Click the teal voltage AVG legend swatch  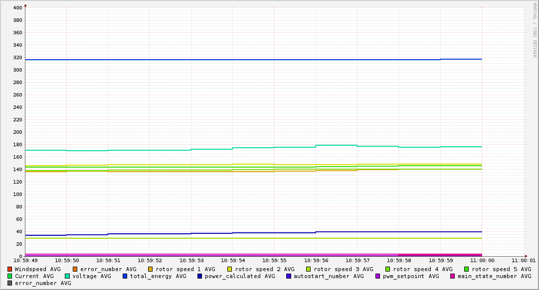(x=67, y=276)
